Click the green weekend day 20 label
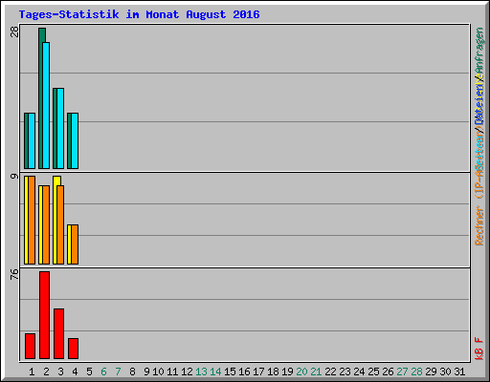490x382 pixels. [301, 371]
